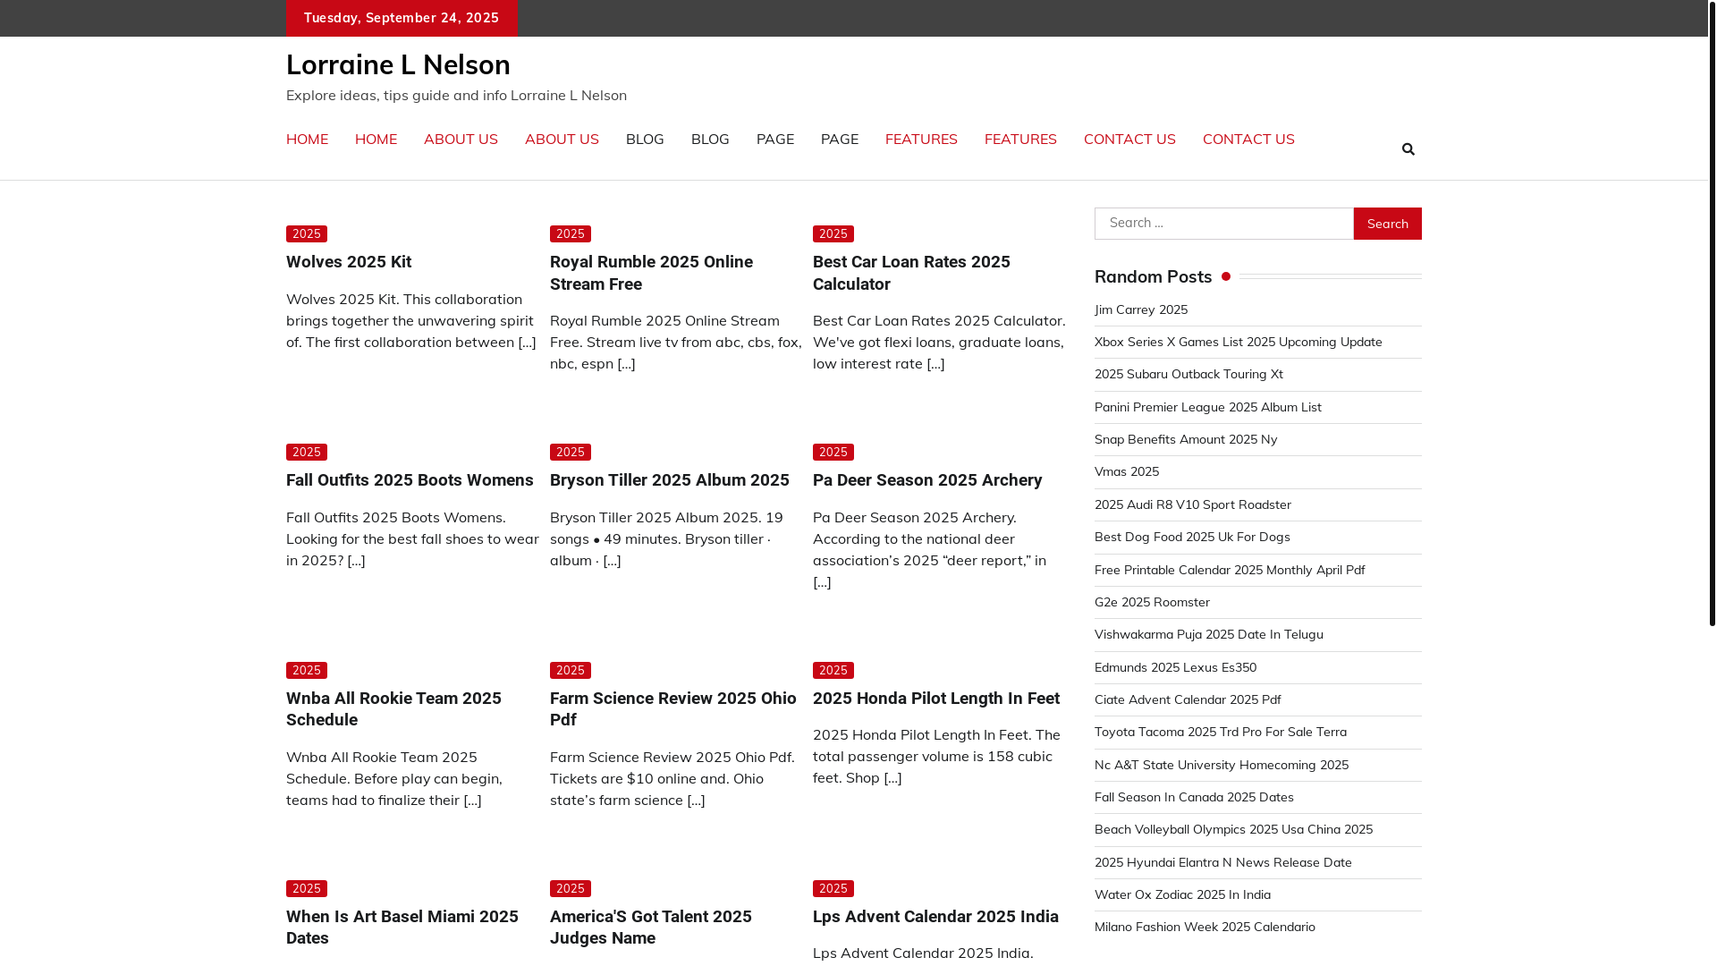The width and height of the screenshot is (1717, 966).
Task: Click the 2025 tag above Royal Rumble post
Action: 571,234
